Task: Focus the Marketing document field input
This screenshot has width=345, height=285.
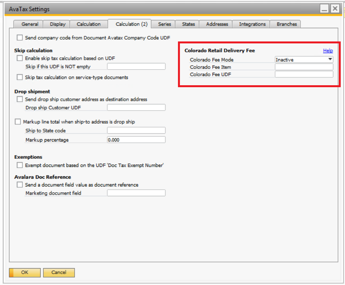Action: click(136, 193)
